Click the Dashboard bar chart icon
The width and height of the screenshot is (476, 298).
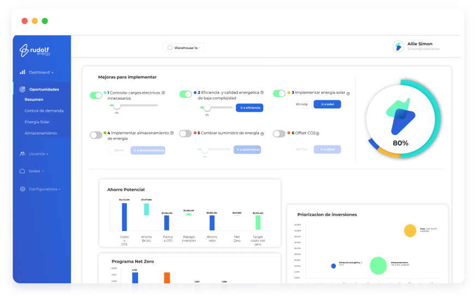(x=22, y=72)
